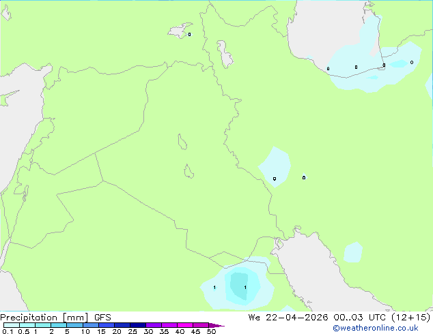The width and height of the screenshot is (433, 334).
Task: Select the violet swatch starting at 35
Action: pos(169,325)
